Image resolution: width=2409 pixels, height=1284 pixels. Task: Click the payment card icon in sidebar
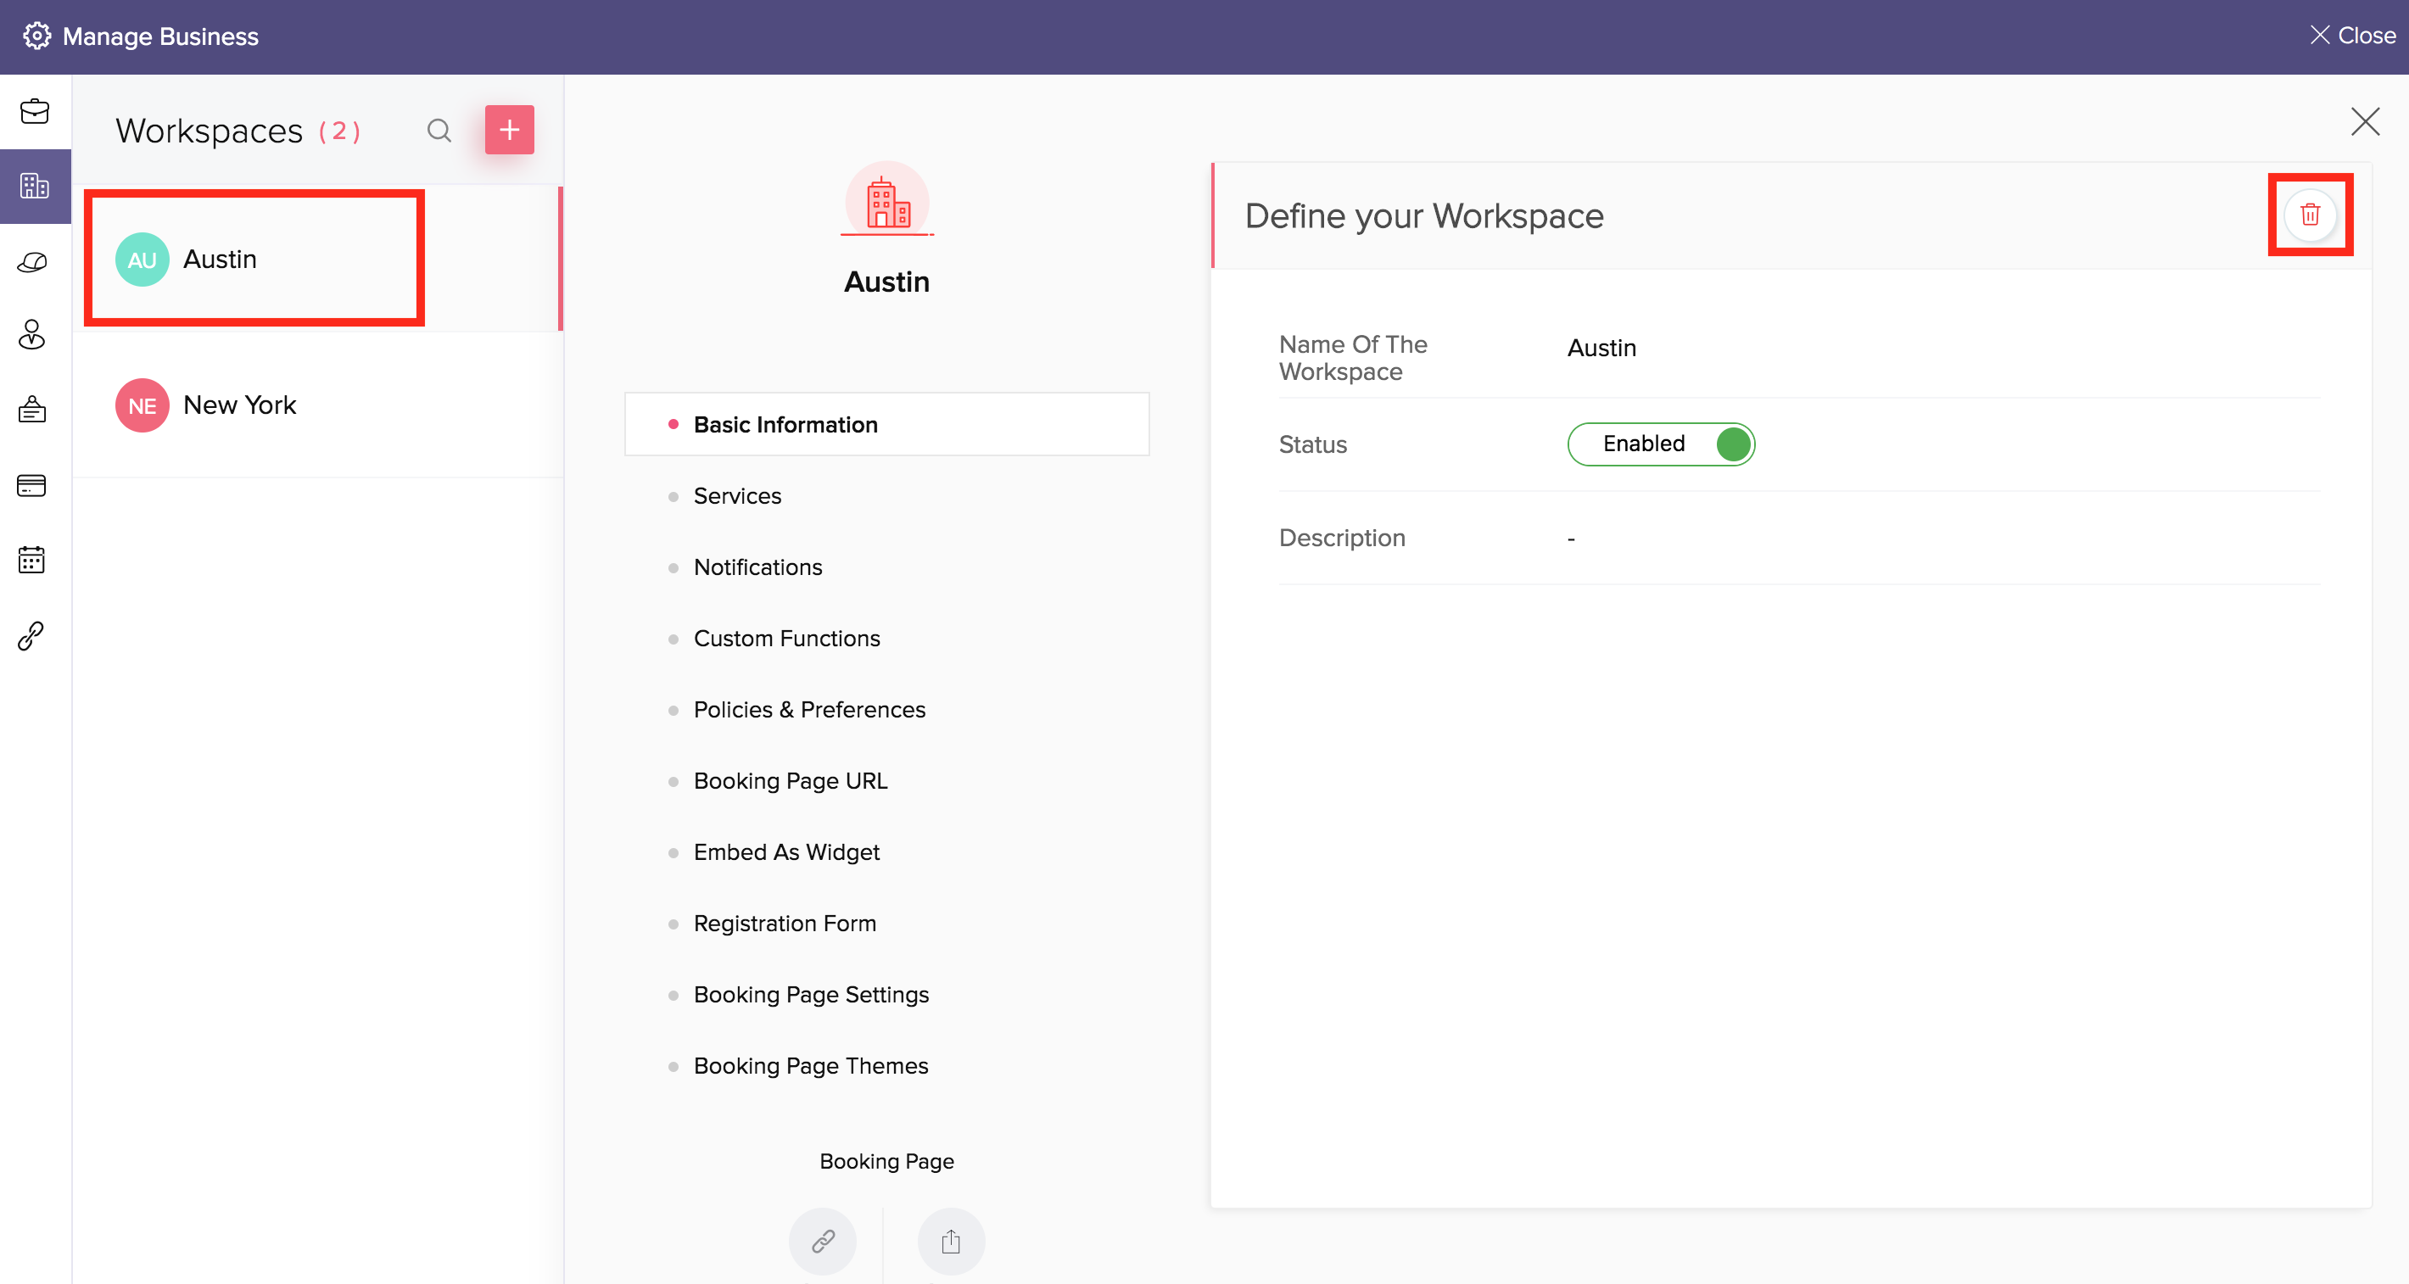31,485
